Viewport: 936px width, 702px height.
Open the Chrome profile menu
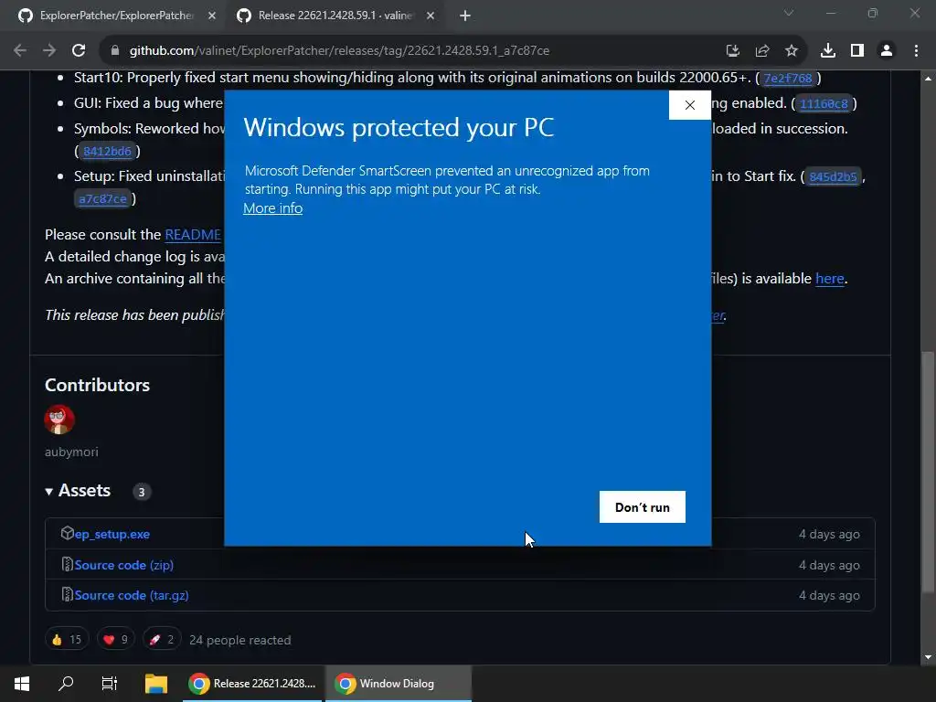(x=887, y=51)
